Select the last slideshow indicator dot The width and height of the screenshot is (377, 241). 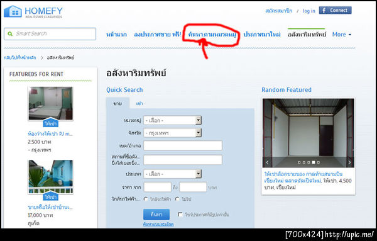319,162
